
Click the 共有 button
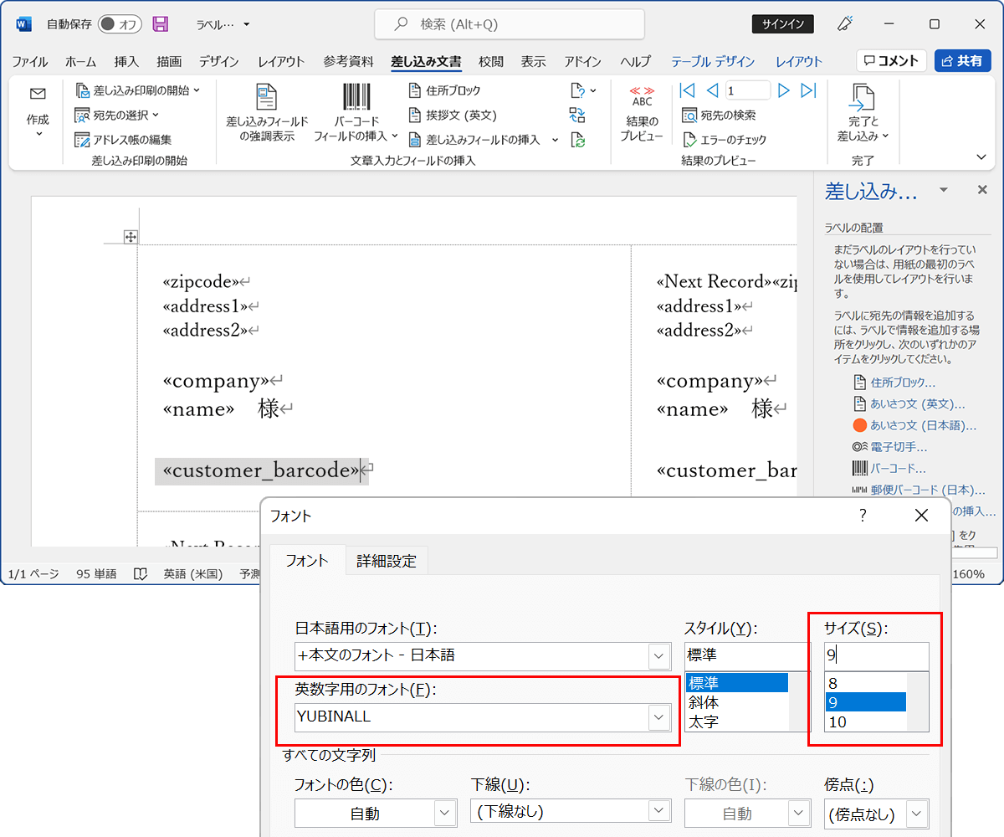(962, 60)
